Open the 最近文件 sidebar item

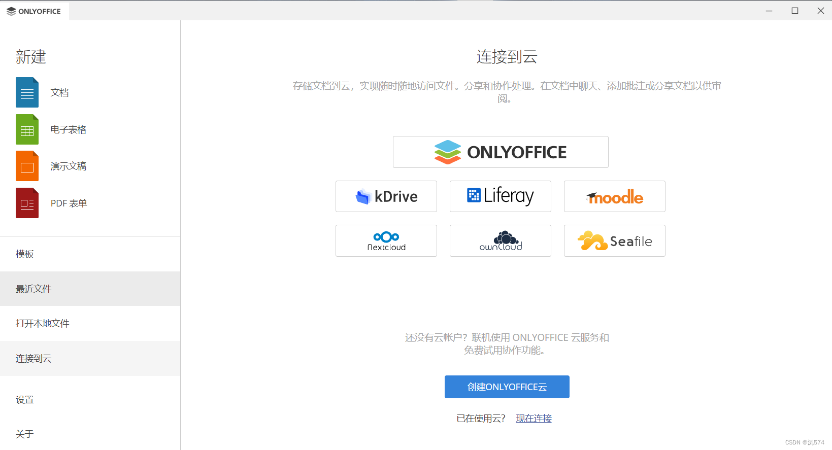tap(90, 289)
